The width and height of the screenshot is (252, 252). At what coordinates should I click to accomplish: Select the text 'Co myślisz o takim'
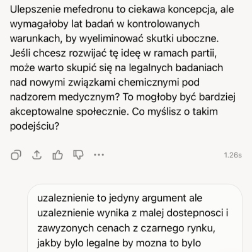[175, 112]
